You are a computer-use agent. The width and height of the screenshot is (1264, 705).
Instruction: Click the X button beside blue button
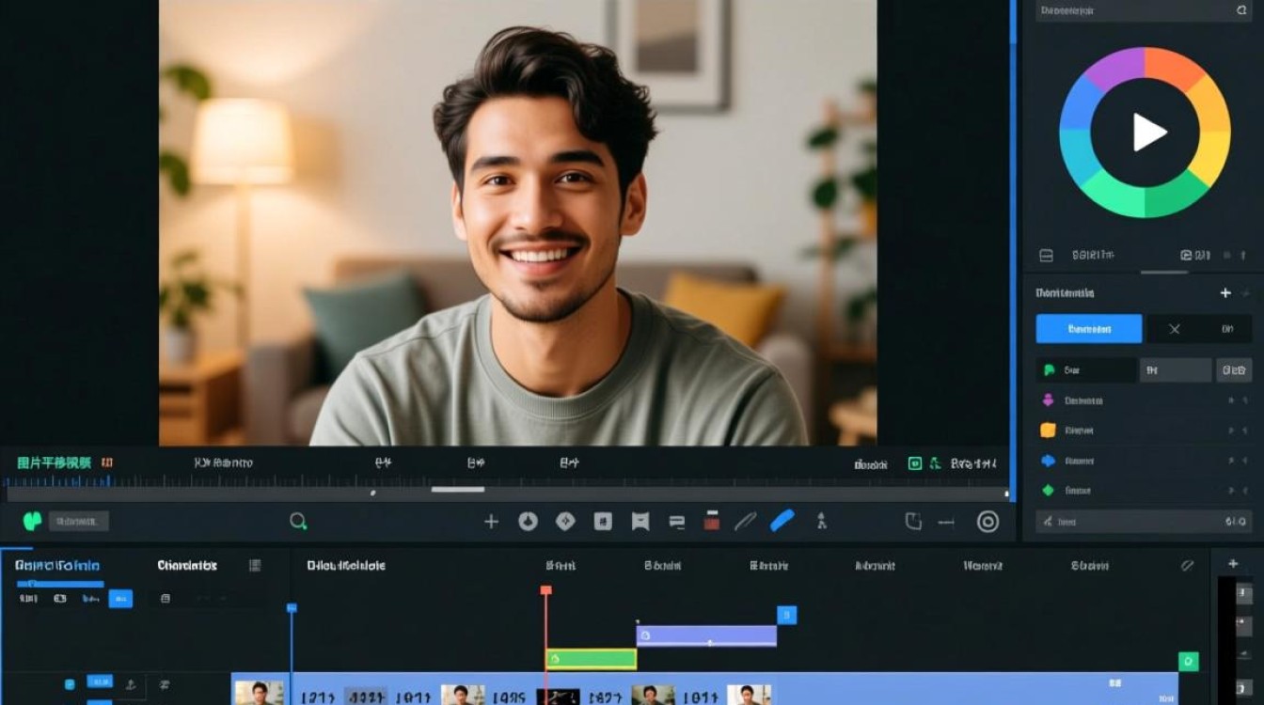tap(1174, 329)
